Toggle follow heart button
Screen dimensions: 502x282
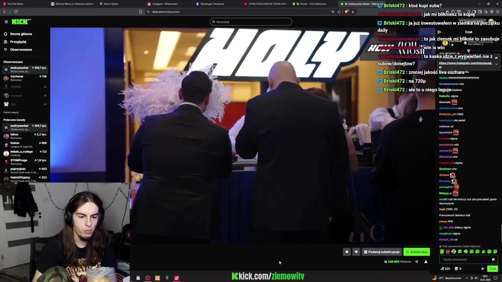point(356,252)
